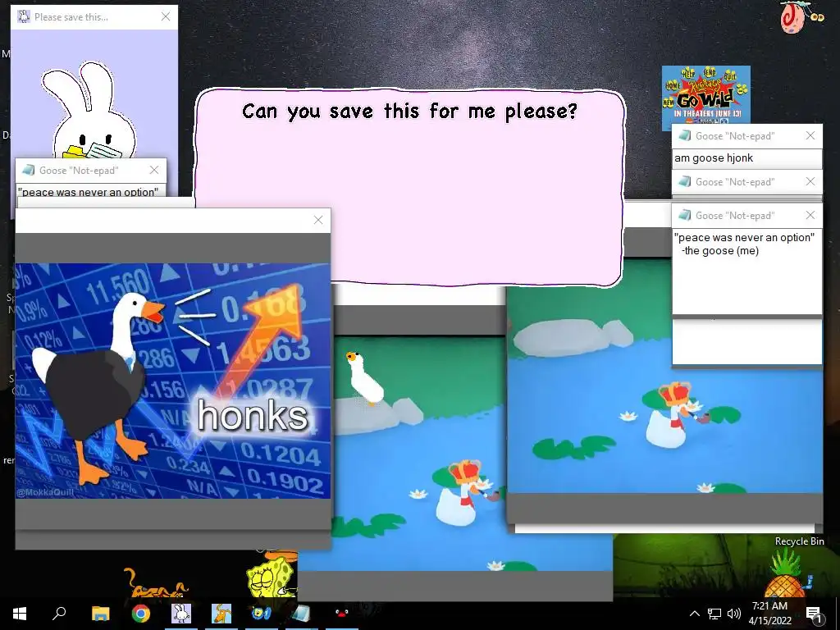Open the notification center icon
Screen dimensions: 840x630
point(813,614)
